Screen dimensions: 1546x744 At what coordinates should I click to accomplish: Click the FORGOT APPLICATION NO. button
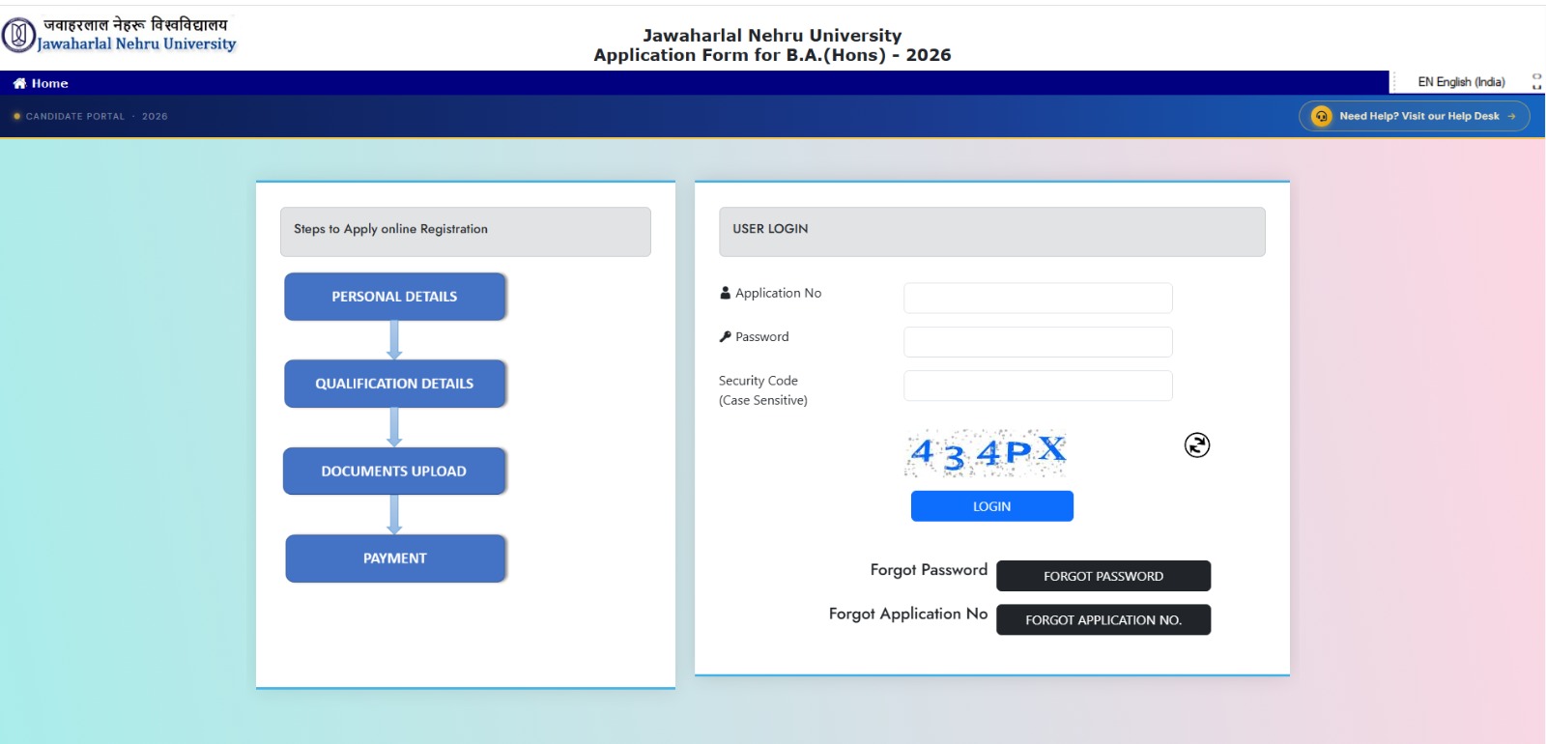1103,619
